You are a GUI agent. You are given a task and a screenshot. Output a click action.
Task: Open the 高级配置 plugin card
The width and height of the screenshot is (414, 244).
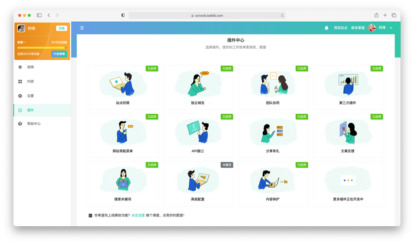pyautogui.click(x=198, y=184)
